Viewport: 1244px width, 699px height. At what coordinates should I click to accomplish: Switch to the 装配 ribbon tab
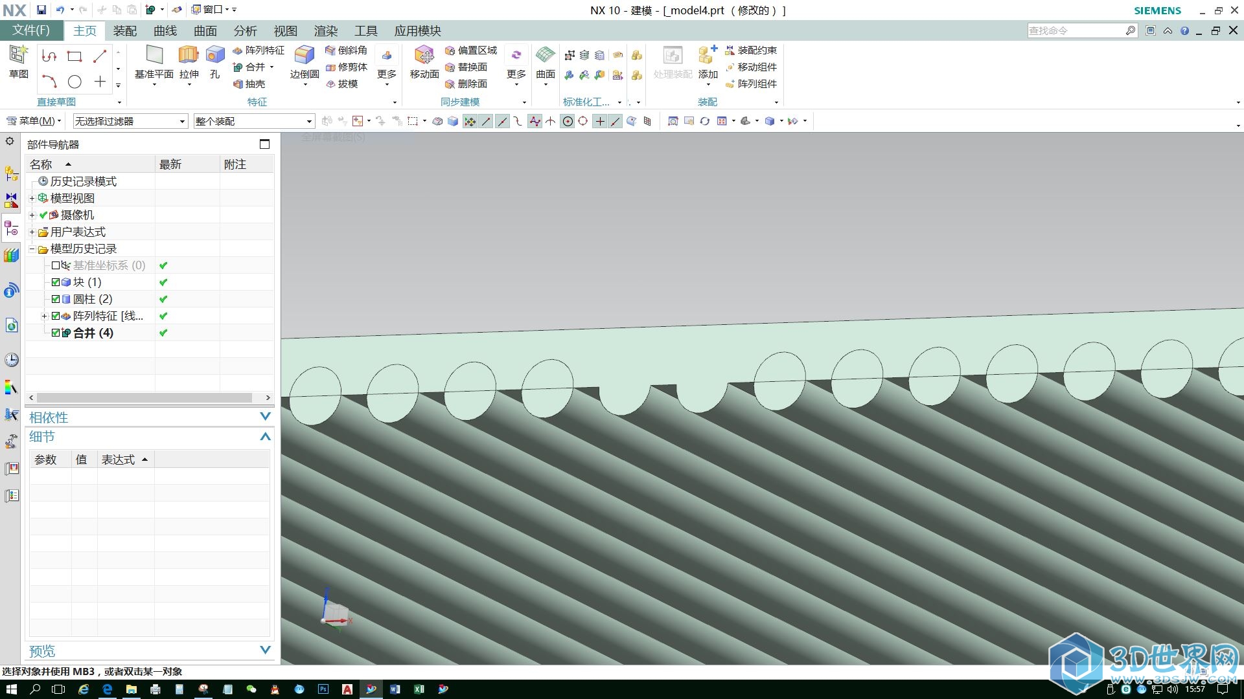click(125, 30)
